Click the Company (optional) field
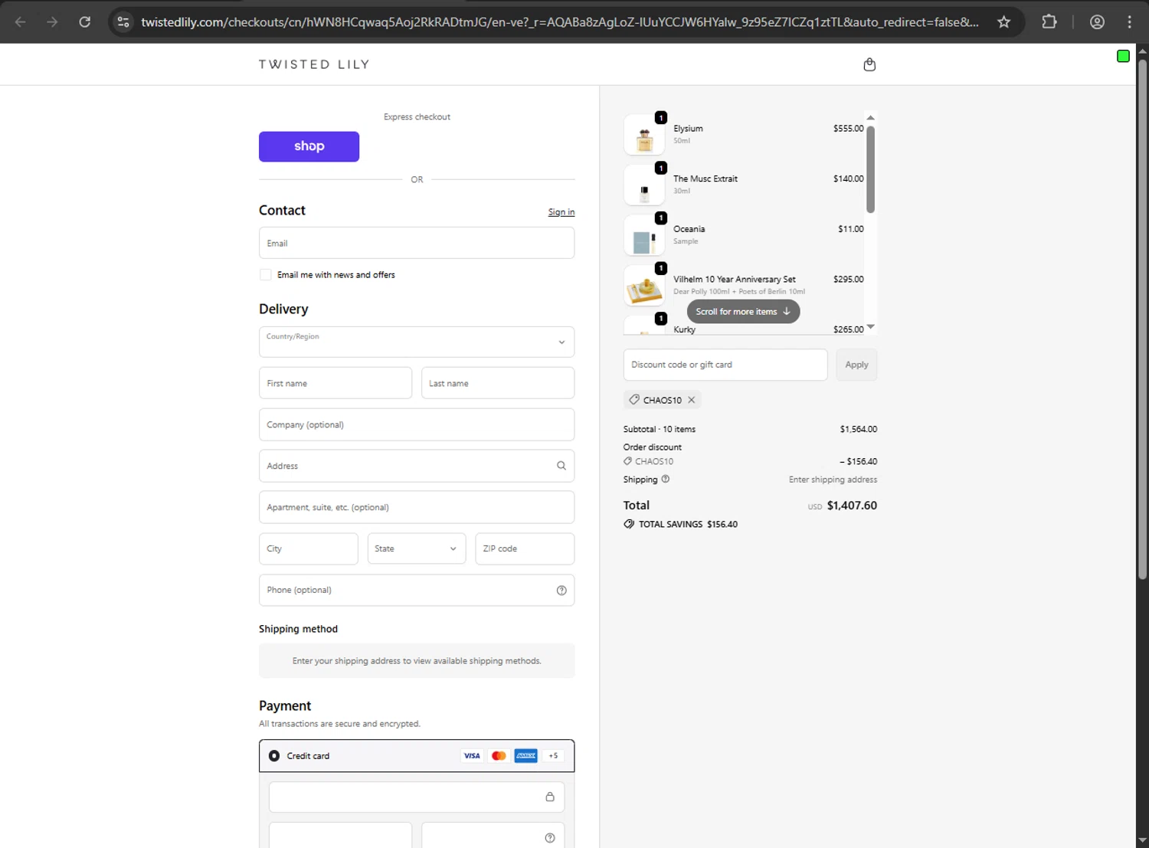The height and width of the screenshot is (848, 1149). pos(417,424)
